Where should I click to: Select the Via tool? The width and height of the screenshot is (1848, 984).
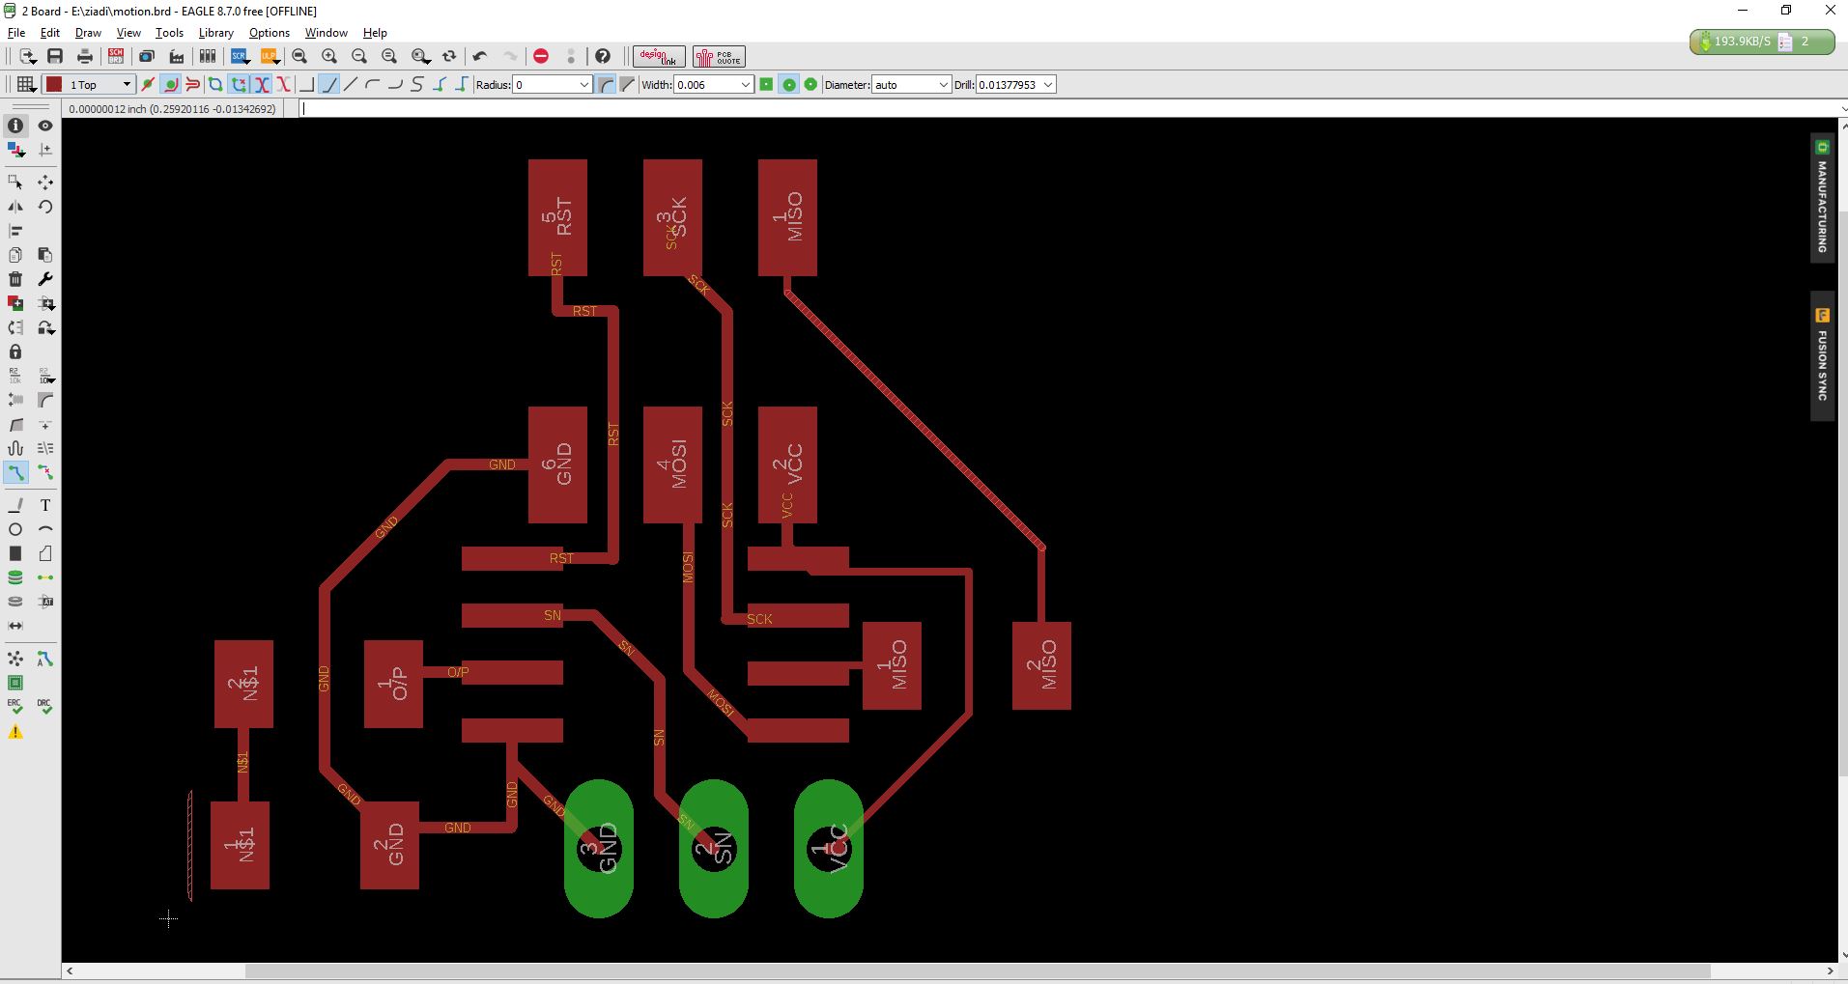(15, 576)
